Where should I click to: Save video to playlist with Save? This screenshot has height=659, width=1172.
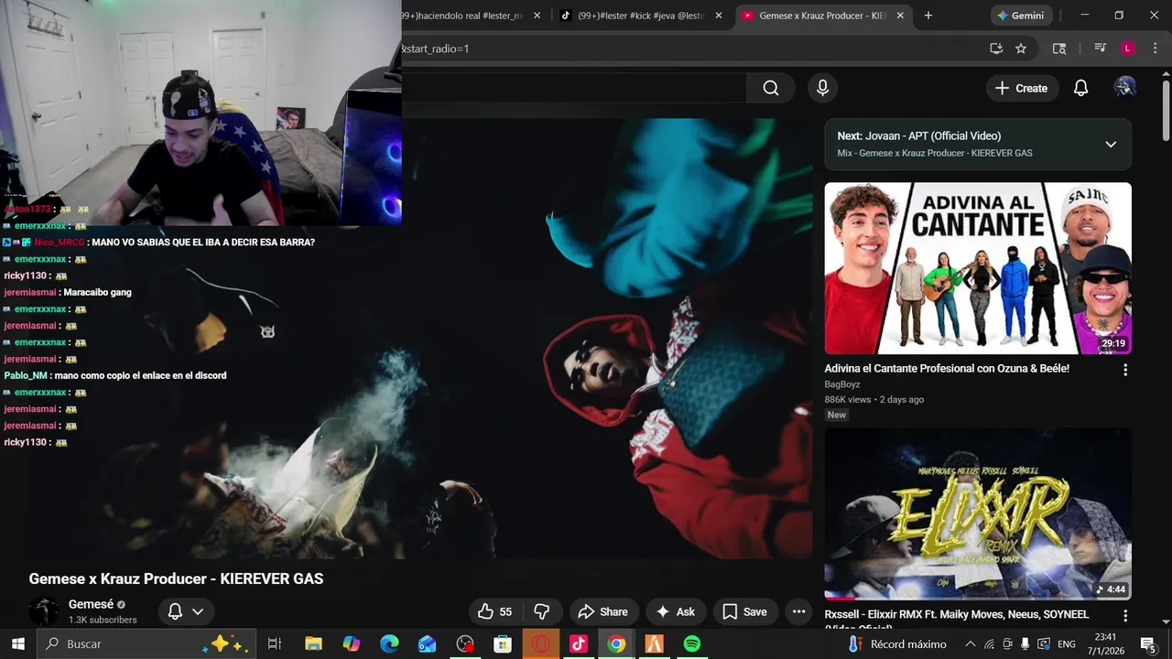[x=744, y=611]
